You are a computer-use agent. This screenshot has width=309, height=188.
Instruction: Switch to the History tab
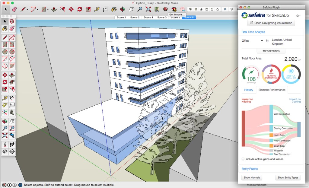pyautogui.click(x=249, y=90)
